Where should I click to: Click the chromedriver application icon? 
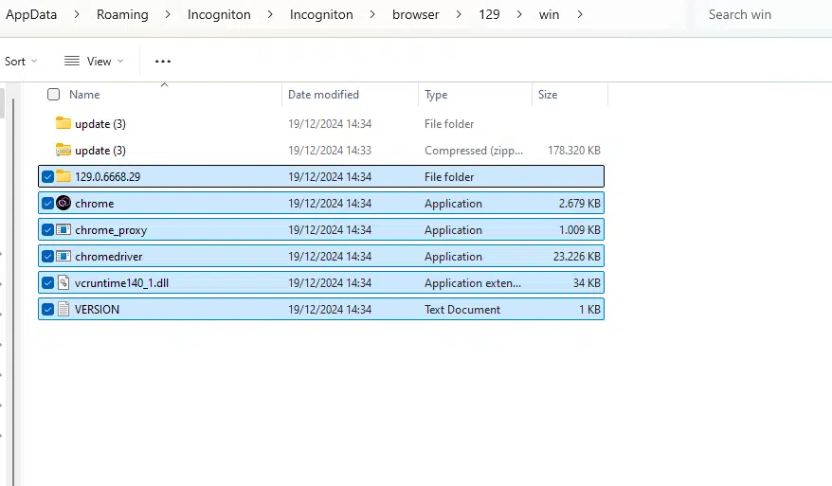point(63,256)
